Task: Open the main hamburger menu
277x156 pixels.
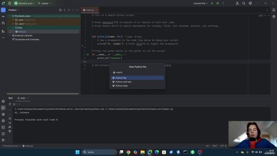Action: click(x=10, y=3)
